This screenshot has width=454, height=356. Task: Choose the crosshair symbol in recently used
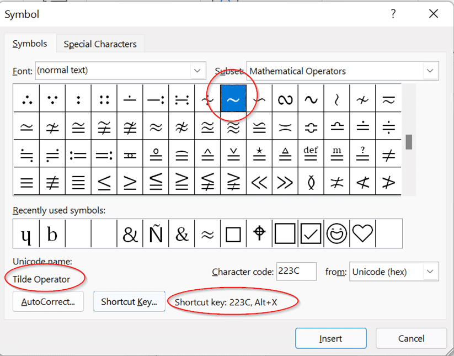tap(259, 233)
